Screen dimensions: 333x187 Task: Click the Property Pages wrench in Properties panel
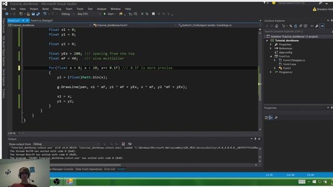coord(276,118)
